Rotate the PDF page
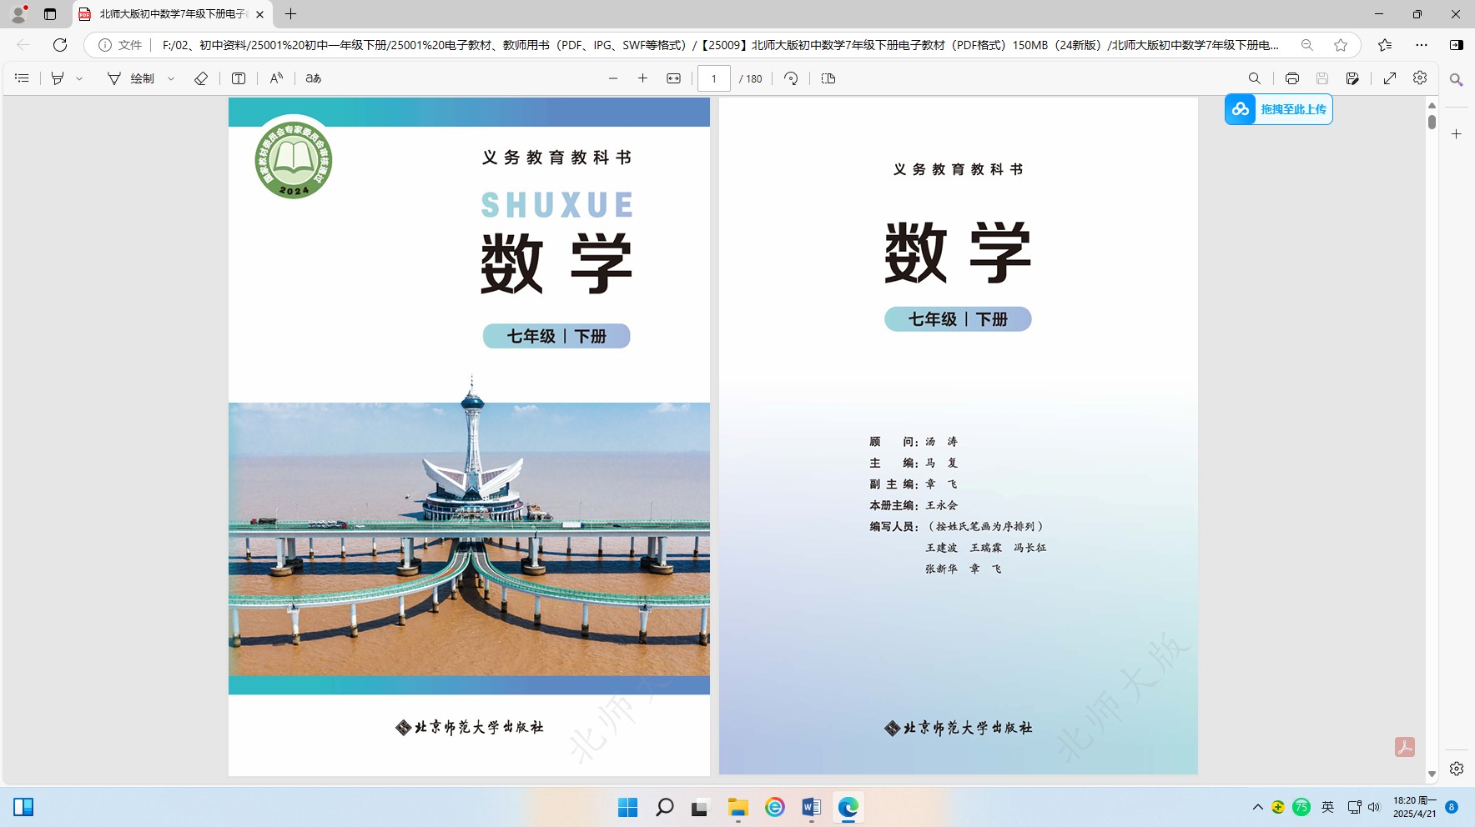This screenshot has height=827, width=1475. pos(791,78)
